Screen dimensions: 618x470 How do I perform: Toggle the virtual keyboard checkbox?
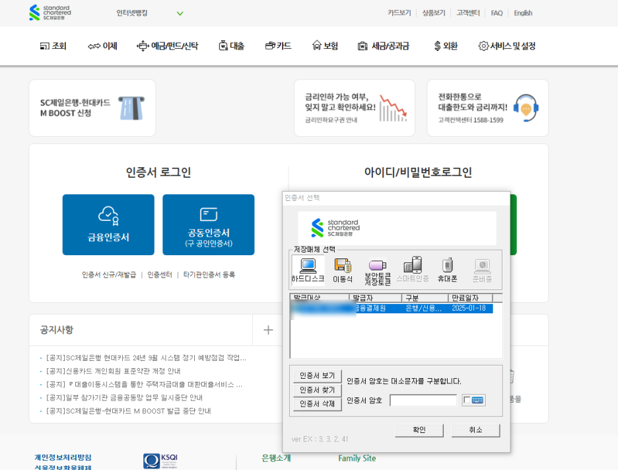tap(467, 400)
